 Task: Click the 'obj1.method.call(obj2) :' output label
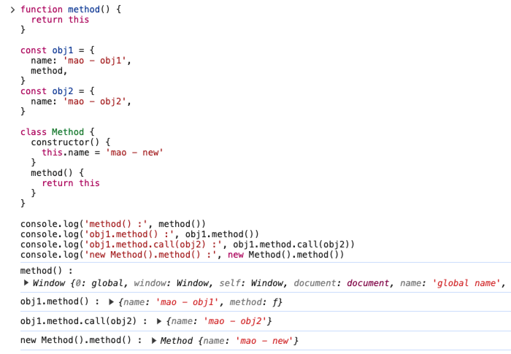[84, 321]
